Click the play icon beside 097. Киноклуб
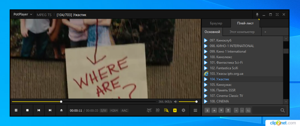300x126 pixels. pyautogui.click(x=206, y=40)
